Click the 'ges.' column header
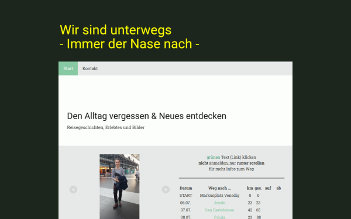 pos(259,188)
